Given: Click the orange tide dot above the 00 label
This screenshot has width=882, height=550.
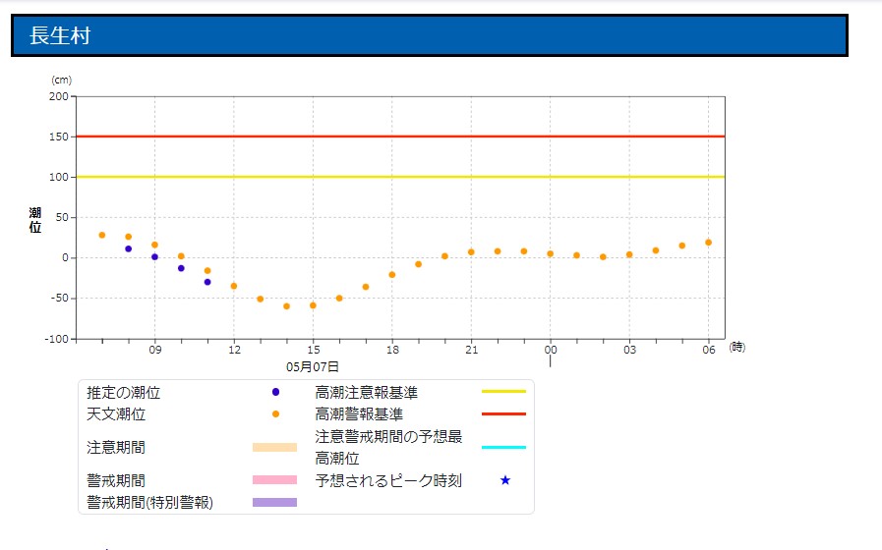Looking at the screenshot, I should tap(550, 254).
